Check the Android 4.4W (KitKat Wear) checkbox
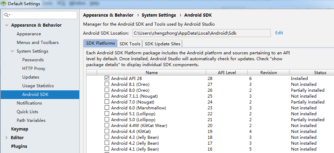 [x=107, y=125]
